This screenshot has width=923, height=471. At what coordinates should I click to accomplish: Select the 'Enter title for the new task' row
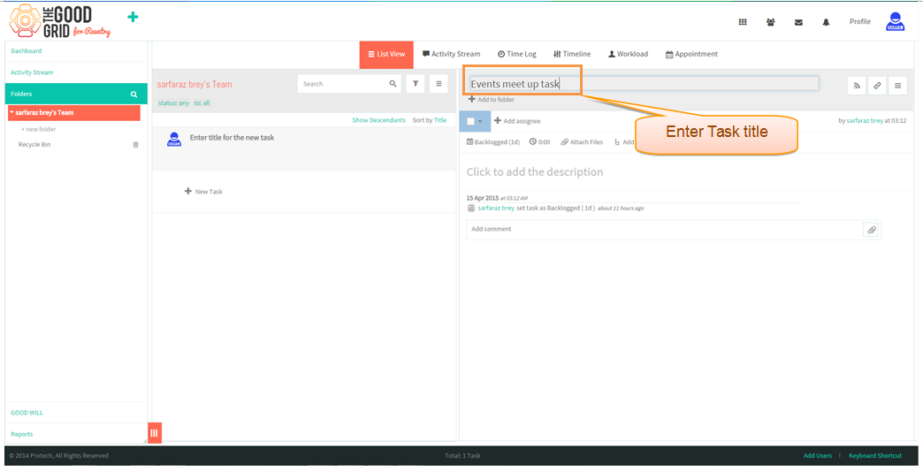click(x=304, y=148)
